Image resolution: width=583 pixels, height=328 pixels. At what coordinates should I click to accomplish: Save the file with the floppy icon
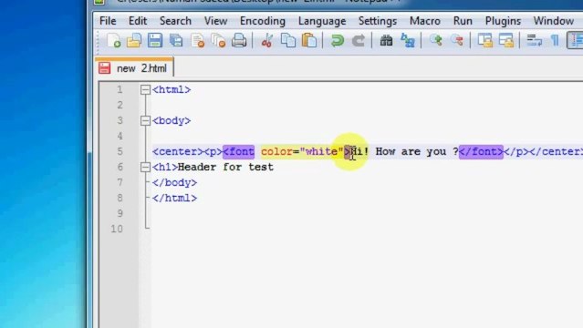155,40
